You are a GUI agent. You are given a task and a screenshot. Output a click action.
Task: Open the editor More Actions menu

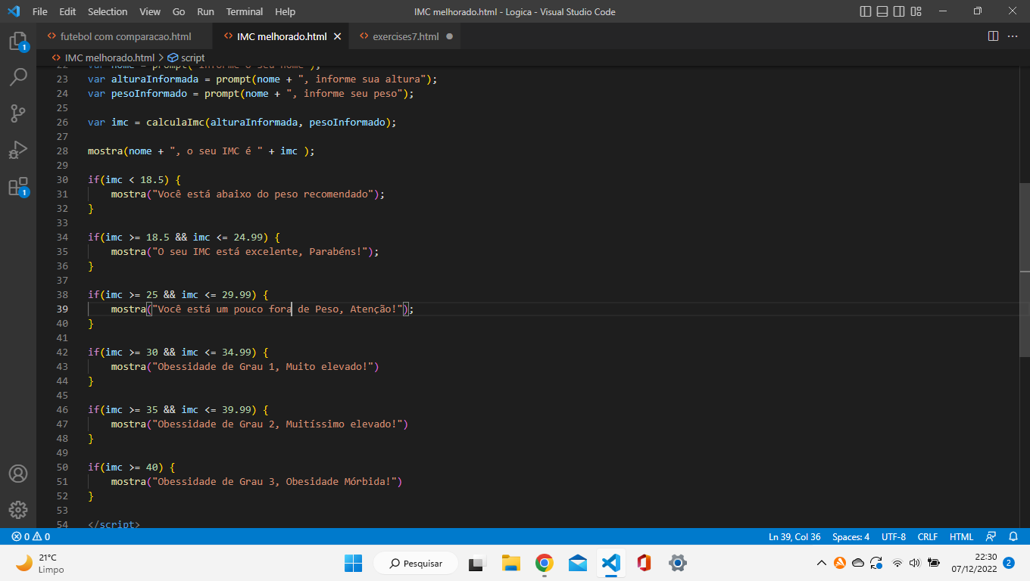pyautogui.click(x=1013, y=36)
